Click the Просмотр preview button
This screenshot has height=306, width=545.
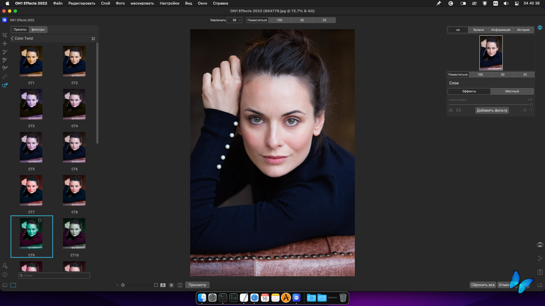pos(197,285)
